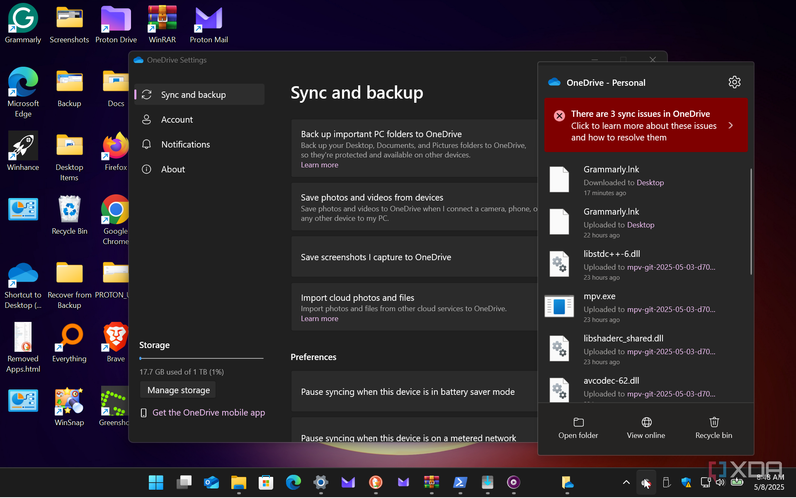Open Backup desktop folder
Screen dimensions: 796x498
(69, 88)
